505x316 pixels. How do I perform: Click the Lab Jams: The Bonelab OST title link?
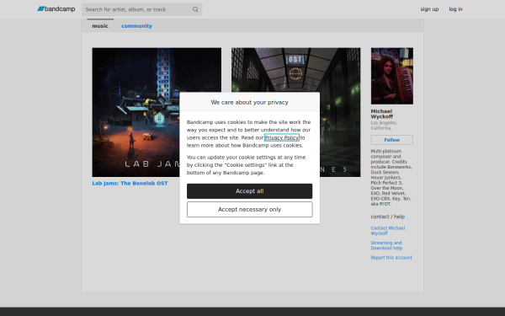pyautogui.click(x=130, y=183)
